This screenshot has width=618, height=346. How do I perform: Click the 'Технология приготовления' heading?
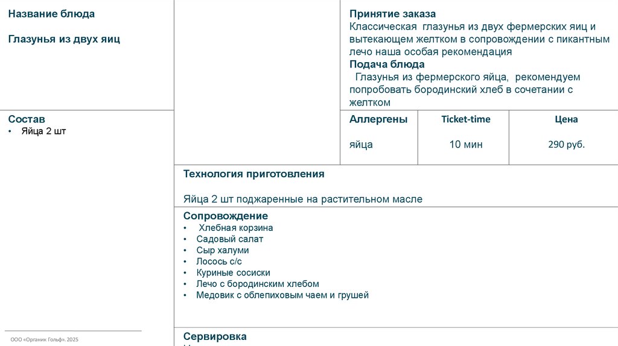click(x=253, y=174)
